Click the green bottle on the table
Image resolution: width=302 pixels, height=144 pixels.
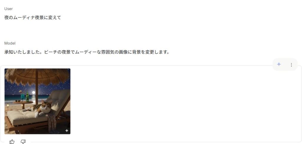pyautogui.click(x=27, y=97)
